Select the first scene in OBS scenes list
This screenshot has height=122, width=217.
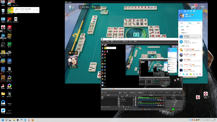pos(109,97)
